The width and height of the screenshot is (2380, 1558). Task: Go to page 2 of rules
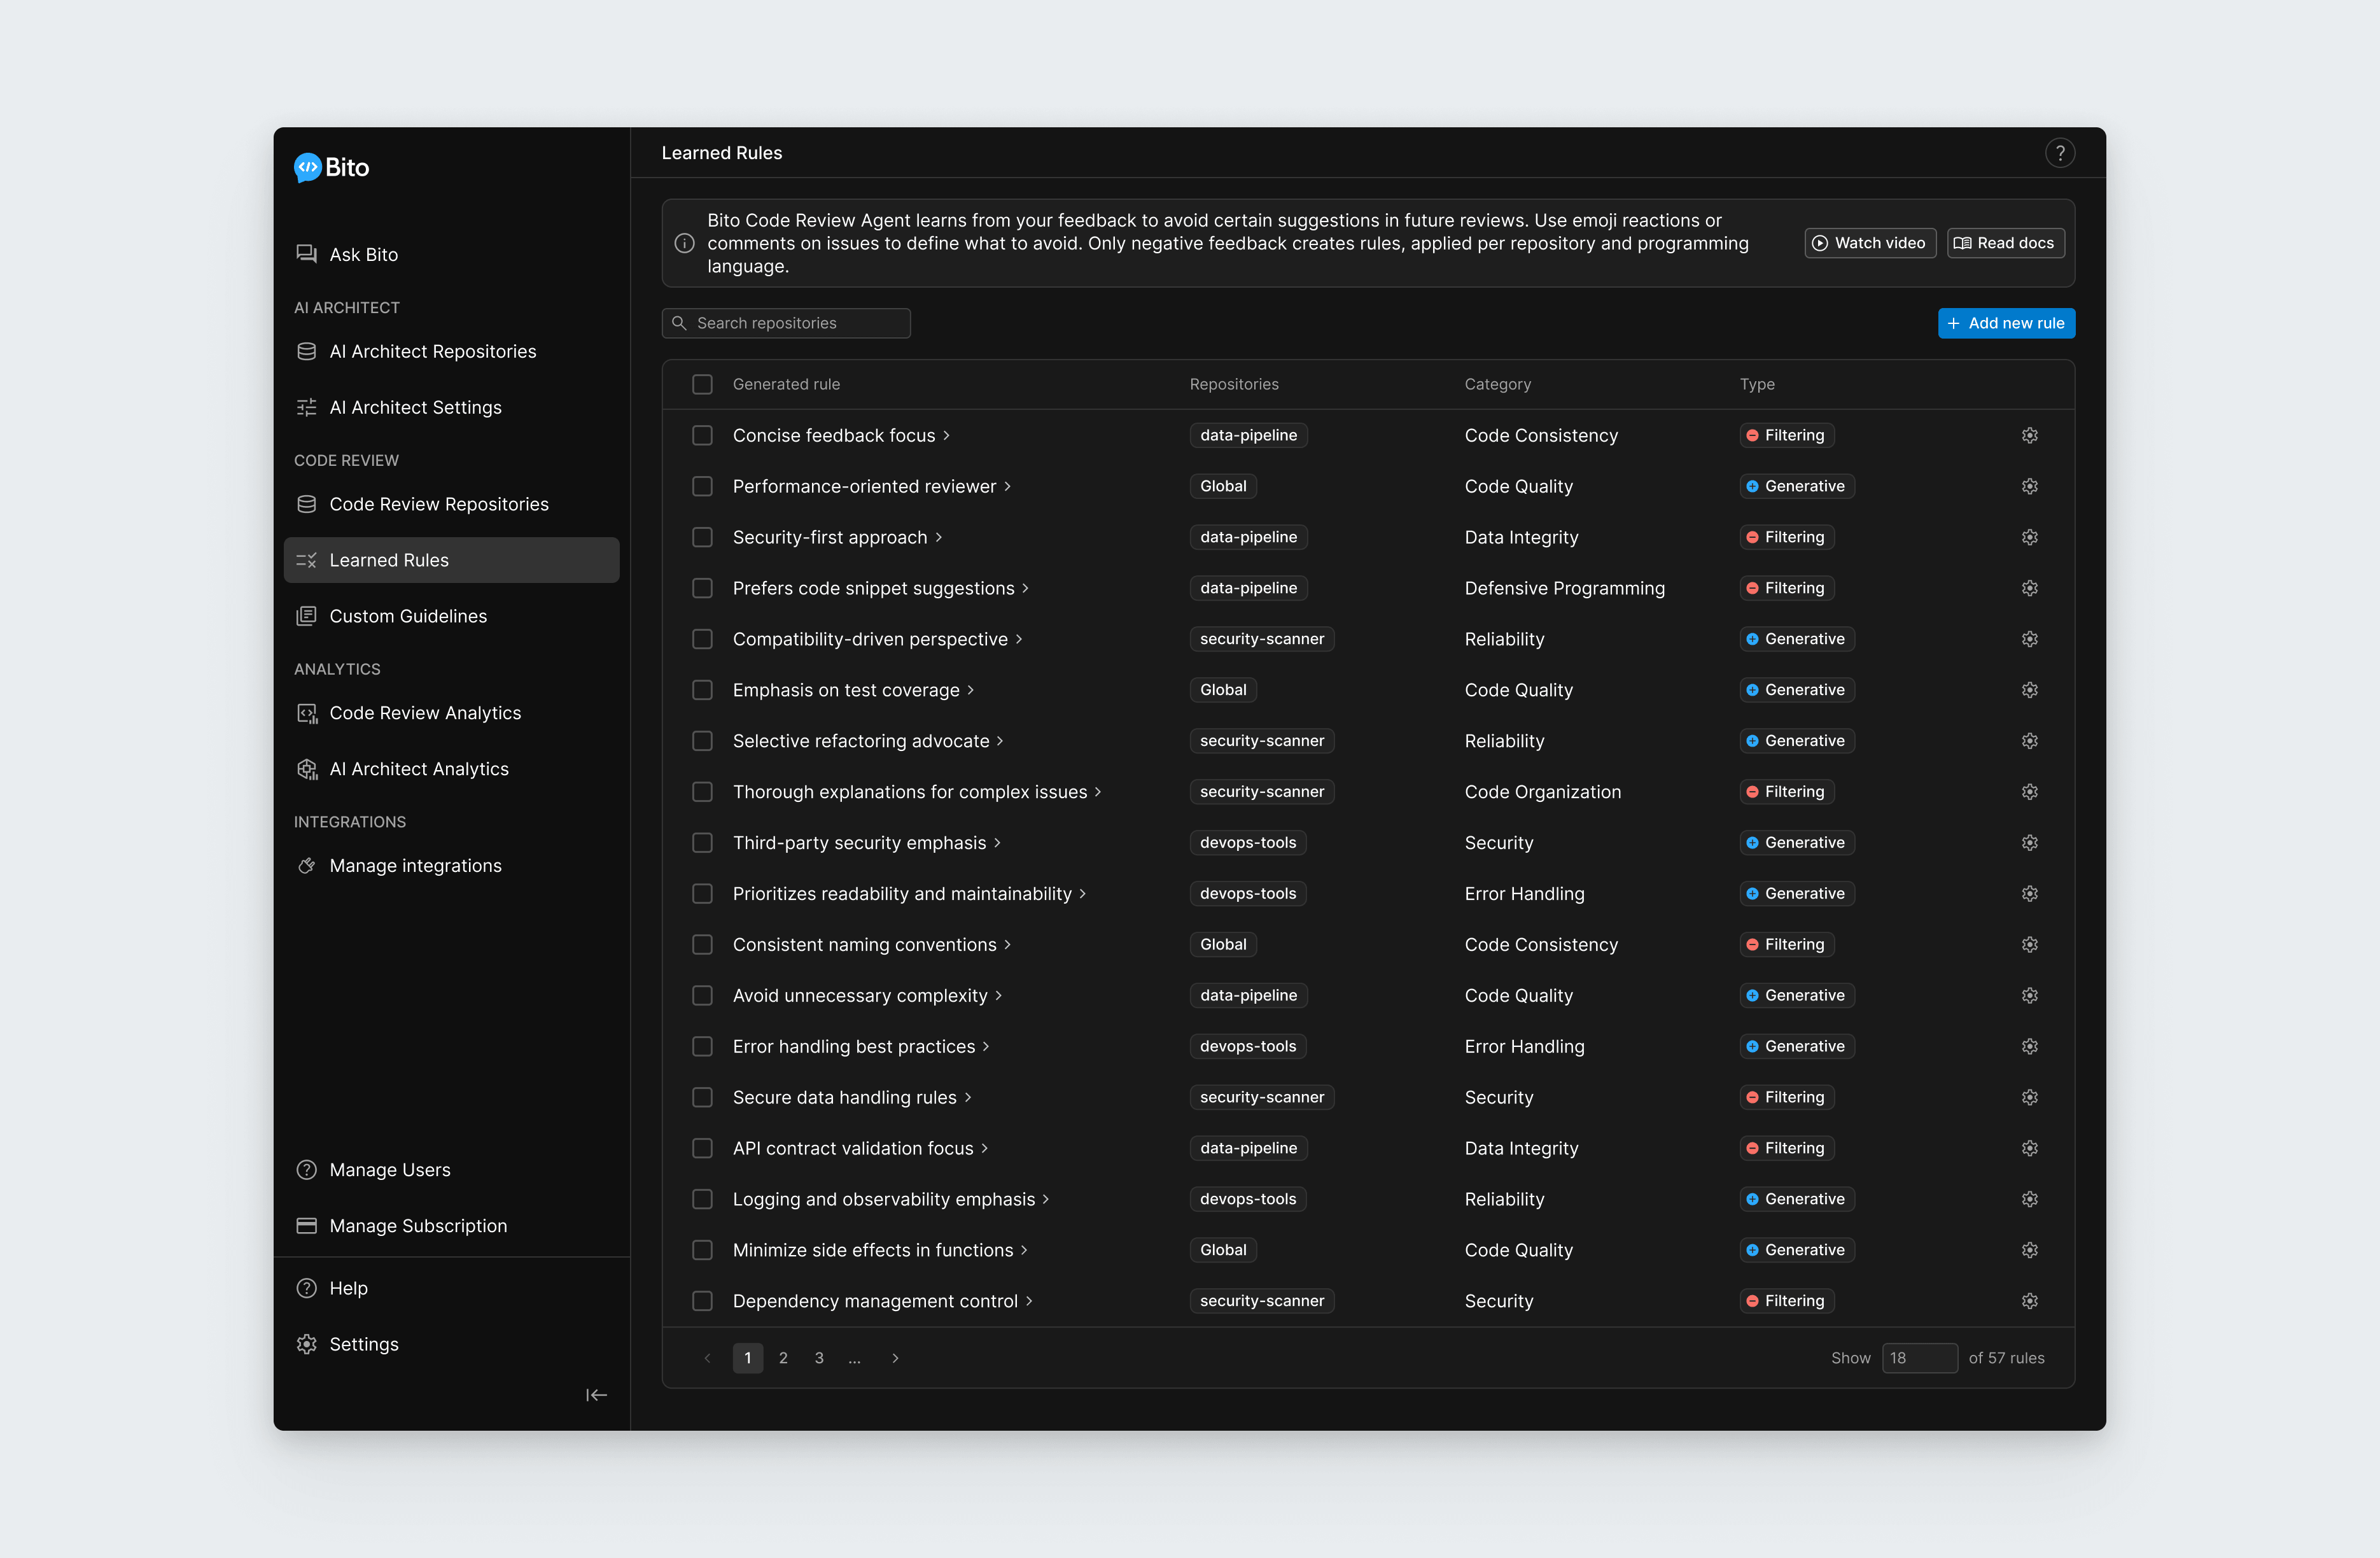(783, 1358)
